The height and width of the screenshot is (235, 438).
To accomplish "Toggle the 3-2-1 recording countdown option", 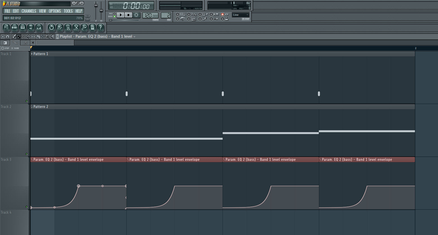I will [x=189, y=14].
